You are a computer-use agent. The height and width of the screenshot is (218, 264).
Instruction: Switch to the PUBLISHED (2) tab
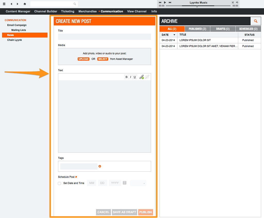click(197, 29)
